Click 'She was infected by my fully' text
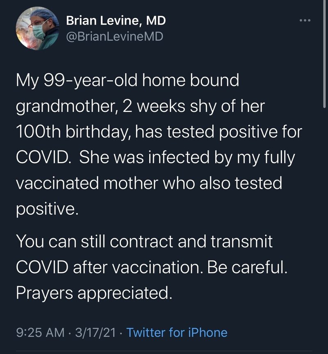 coord(187,158)
